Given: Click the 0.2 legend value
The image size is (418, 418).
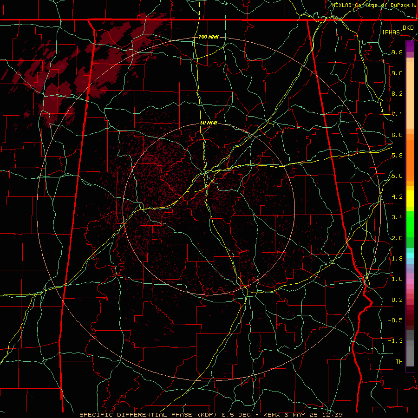Looking at the screenshot, I should tap(397, 300).
